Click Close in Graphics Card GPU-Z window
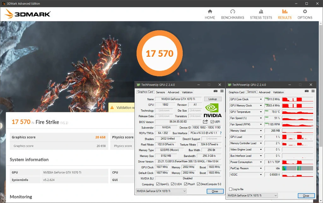The height and width of the screenshot is (203, 323). tap(215, 191)
